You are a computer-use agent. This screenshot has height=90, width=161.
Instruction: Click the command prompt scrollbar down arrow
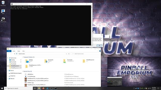(x=92, y=44)
